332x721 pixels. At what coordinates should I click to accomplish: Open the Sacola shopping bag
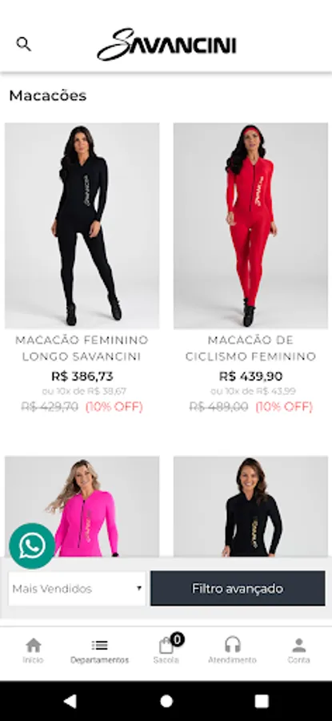(x=166, y=650)
